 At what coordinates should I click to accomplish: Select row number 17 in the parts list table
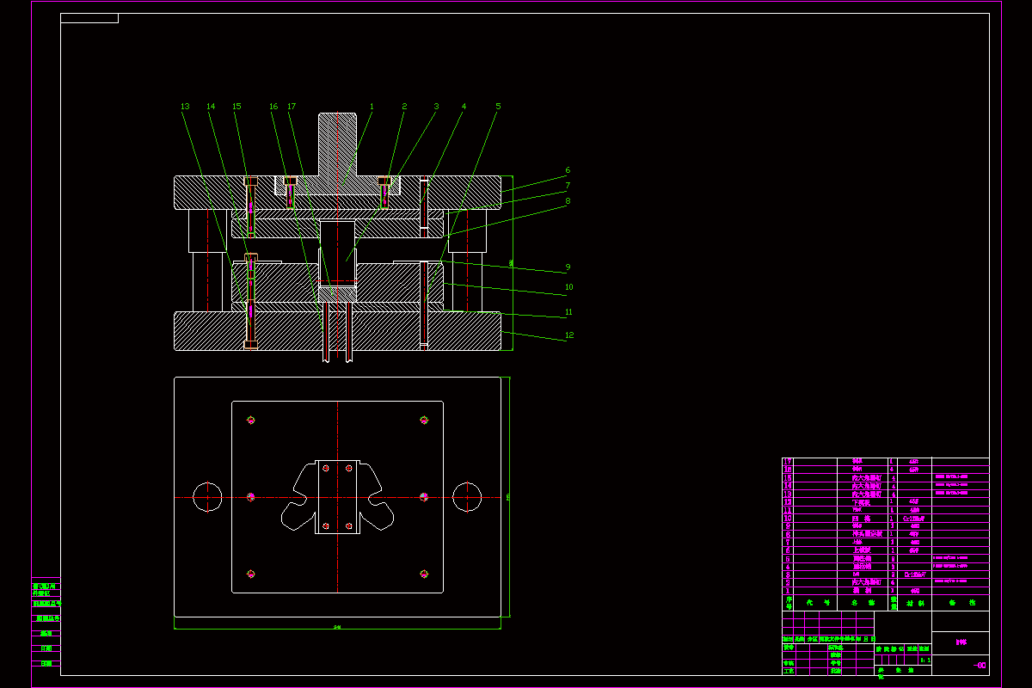pyautogui.click(x=886, y=462)
